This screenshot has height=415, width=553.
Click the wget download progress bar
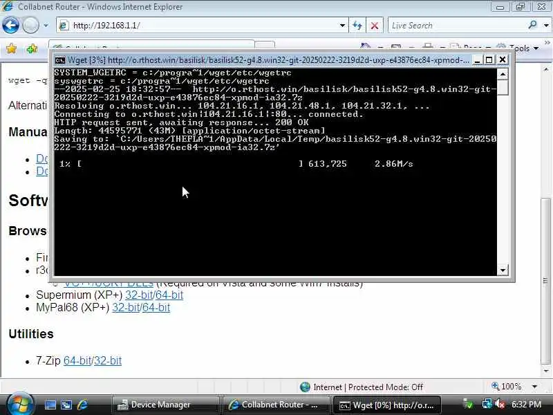[x=190, y=164]
